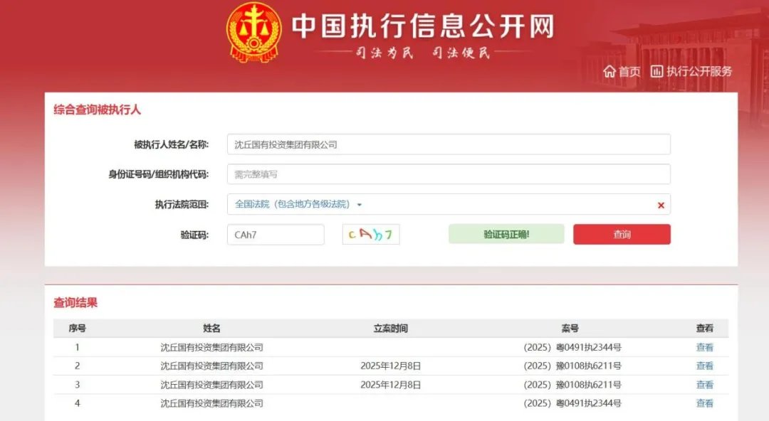Image resolution: width=769 pixels, height=421 pixels.
Task: Click the 验证码: field label
Action: (194, 235)
